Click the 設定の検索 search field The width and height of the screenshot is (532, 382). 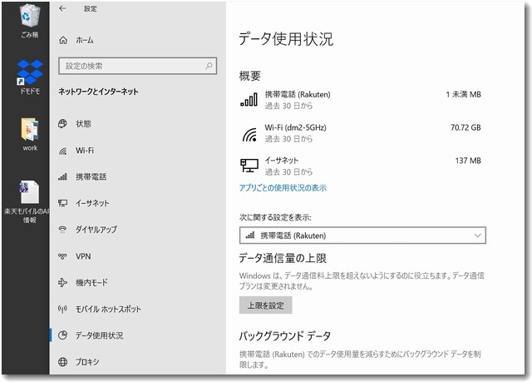pos(137,66)
